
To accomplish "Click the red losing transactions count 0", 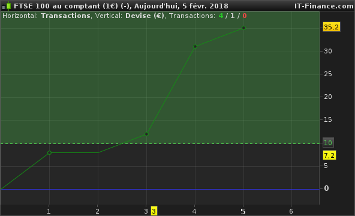I will [245, 16].
